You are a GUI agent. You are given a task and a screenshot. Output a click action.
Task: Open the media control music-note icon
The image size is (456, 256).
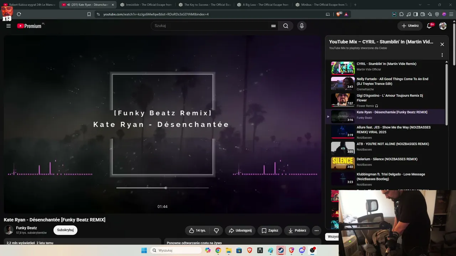(x=409, y=14)
